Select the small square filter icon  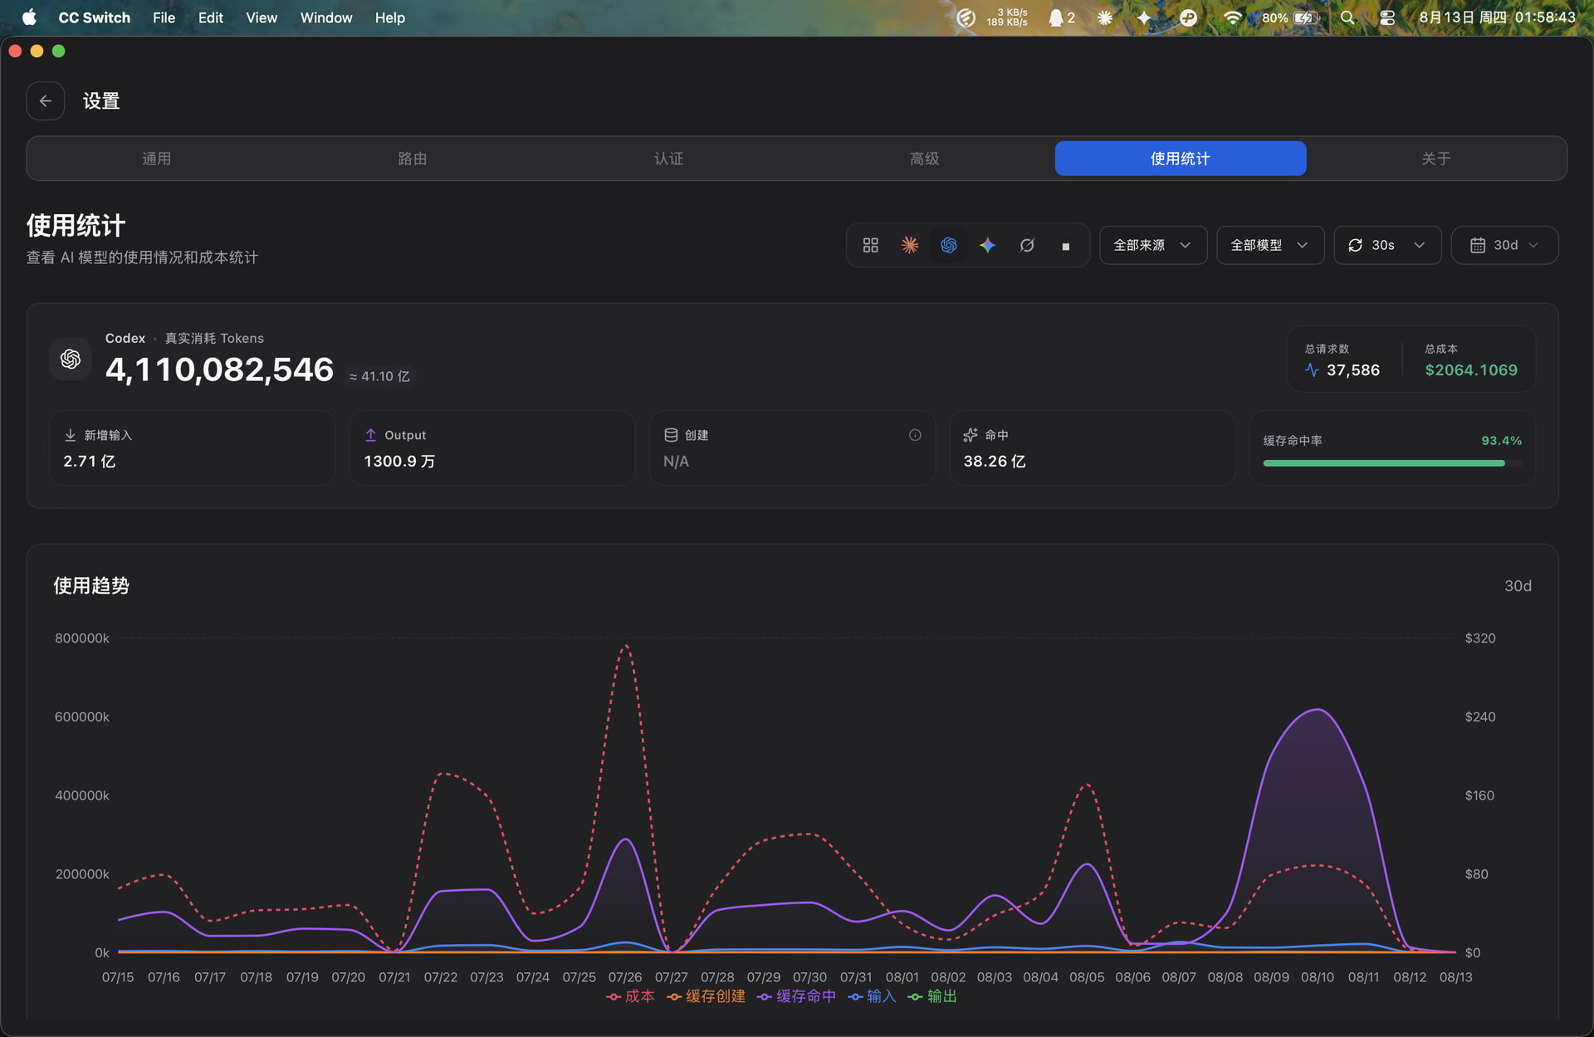(x=1066, y=246)
